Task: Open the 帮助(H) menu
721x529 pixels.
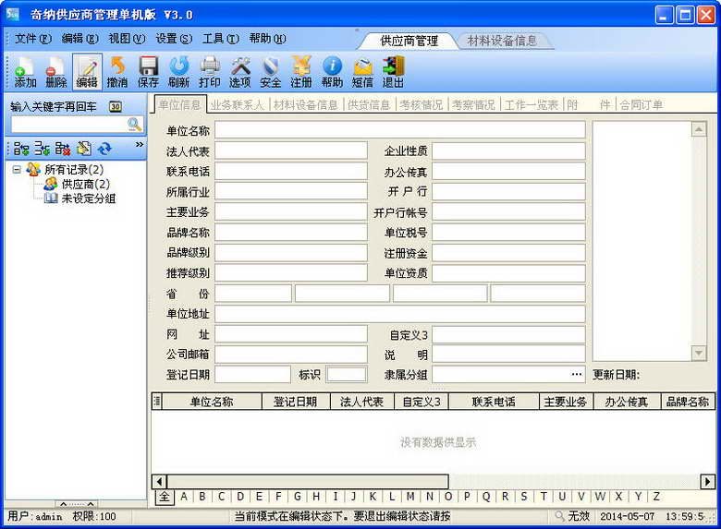Action: pyautogui.click(x=268, y=39)
